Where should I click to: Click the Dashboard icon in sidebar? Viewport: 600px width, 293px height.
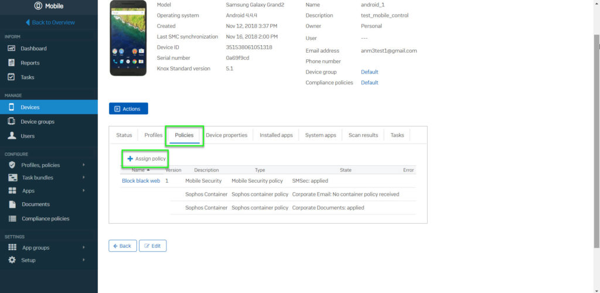coord(12,49)
